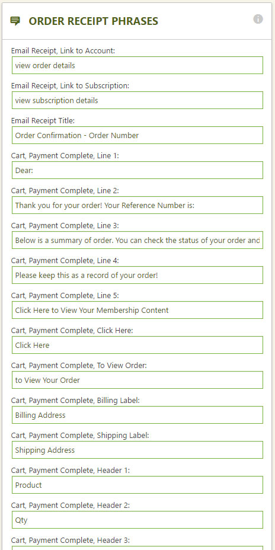This screenshot has width=275, height=550.
Task: Select the Header 1 Product field
Action: [137, 485]
